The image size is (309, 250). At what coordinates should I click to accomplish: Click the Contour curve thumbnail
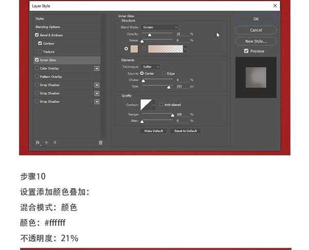pos(146,105)
